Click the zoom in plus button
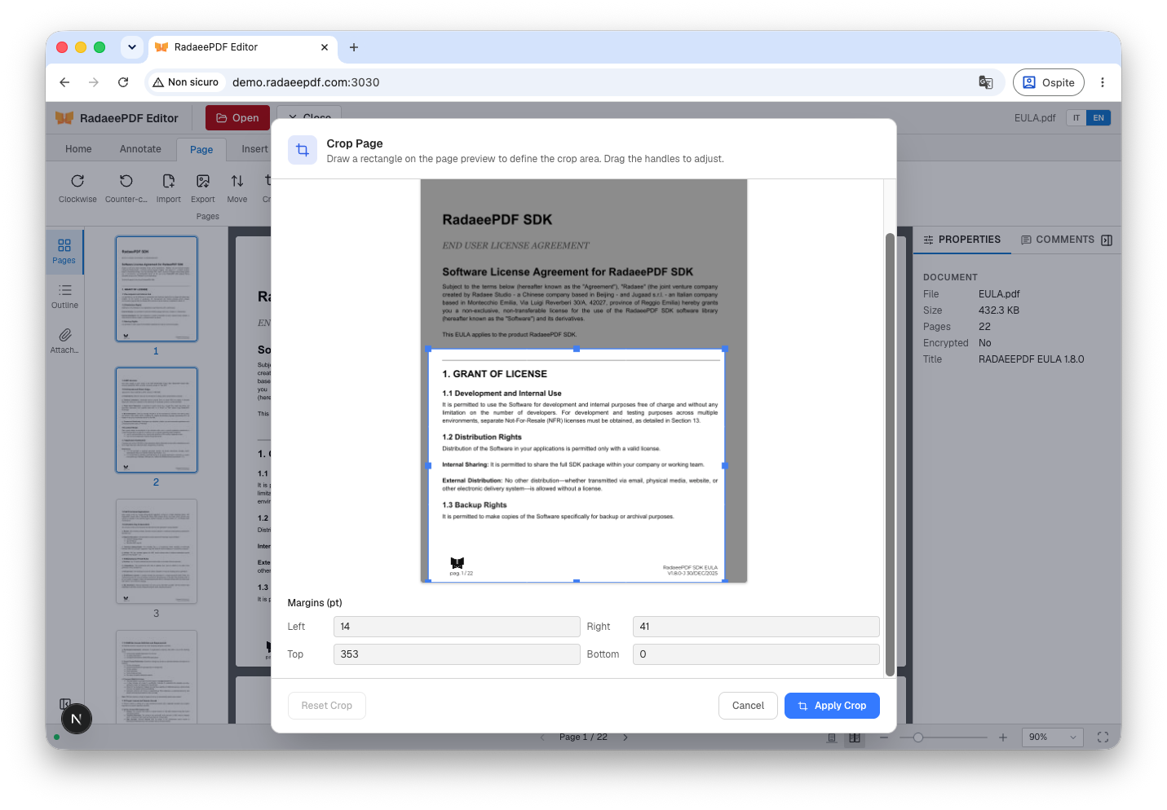Image resolution: width=1167 pixels, height=810 pixels. [x=1003, y=737]
